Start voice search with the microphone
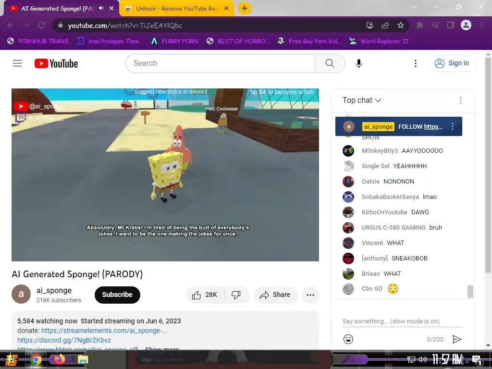The height and width of the screenshot is (369, 492). [x=358, y=63]
